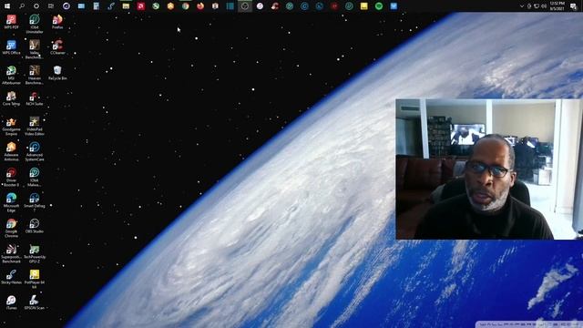Click the PotPlayer 64 bit desktop icon
Viewport: 583px width, 328px height.
coord(35,279)
